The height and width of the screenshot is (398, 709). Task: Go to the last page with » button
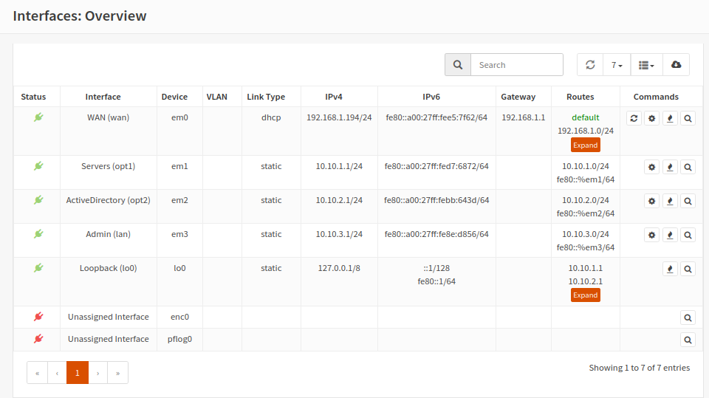coord(118,373)
